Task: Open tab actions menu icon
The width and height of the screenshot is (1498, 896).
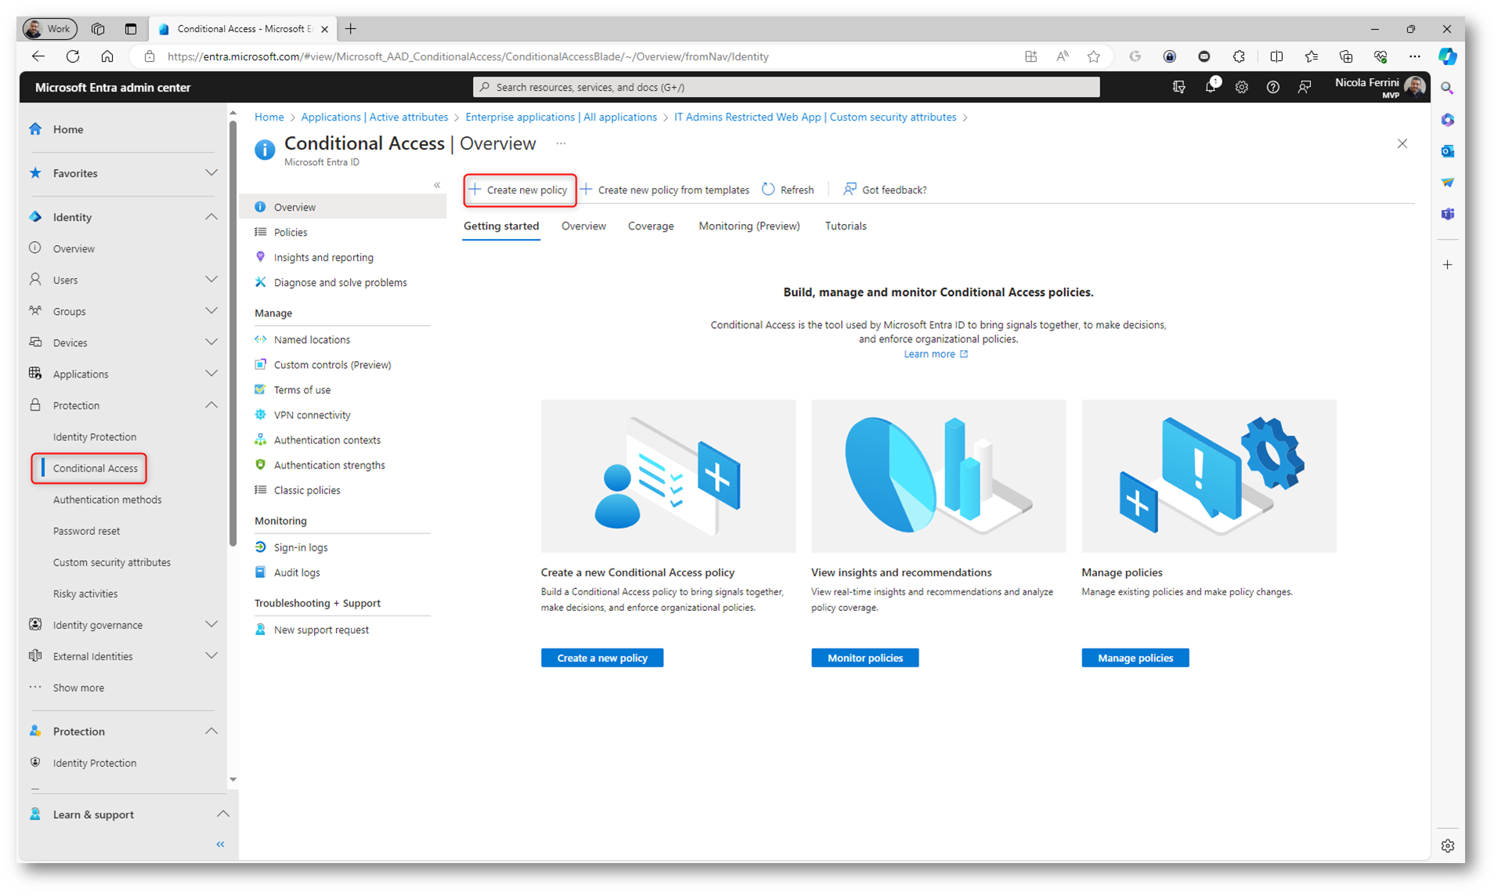Action: (x=131, y=29)
